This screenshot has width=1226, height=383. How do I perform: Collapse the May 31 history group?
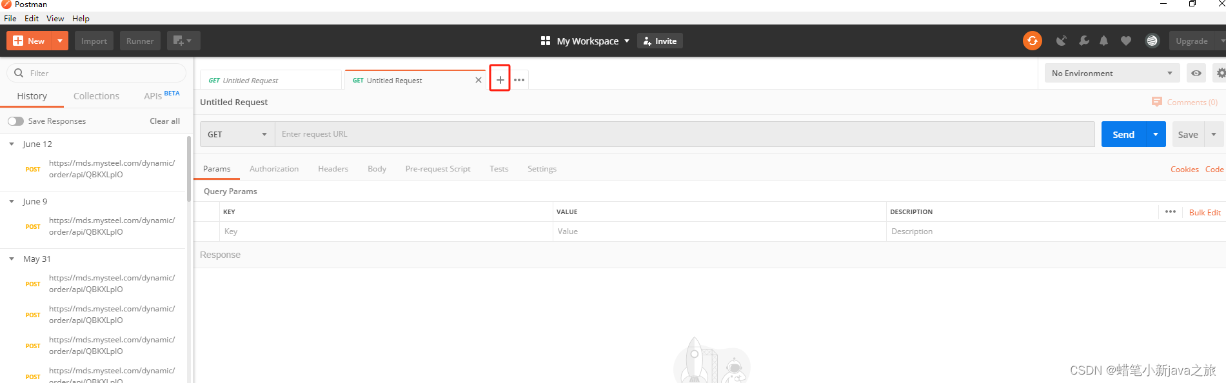[x=12, y=259]
